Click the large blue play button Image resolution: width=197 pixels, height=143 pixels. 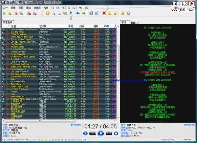click(101, 133)
